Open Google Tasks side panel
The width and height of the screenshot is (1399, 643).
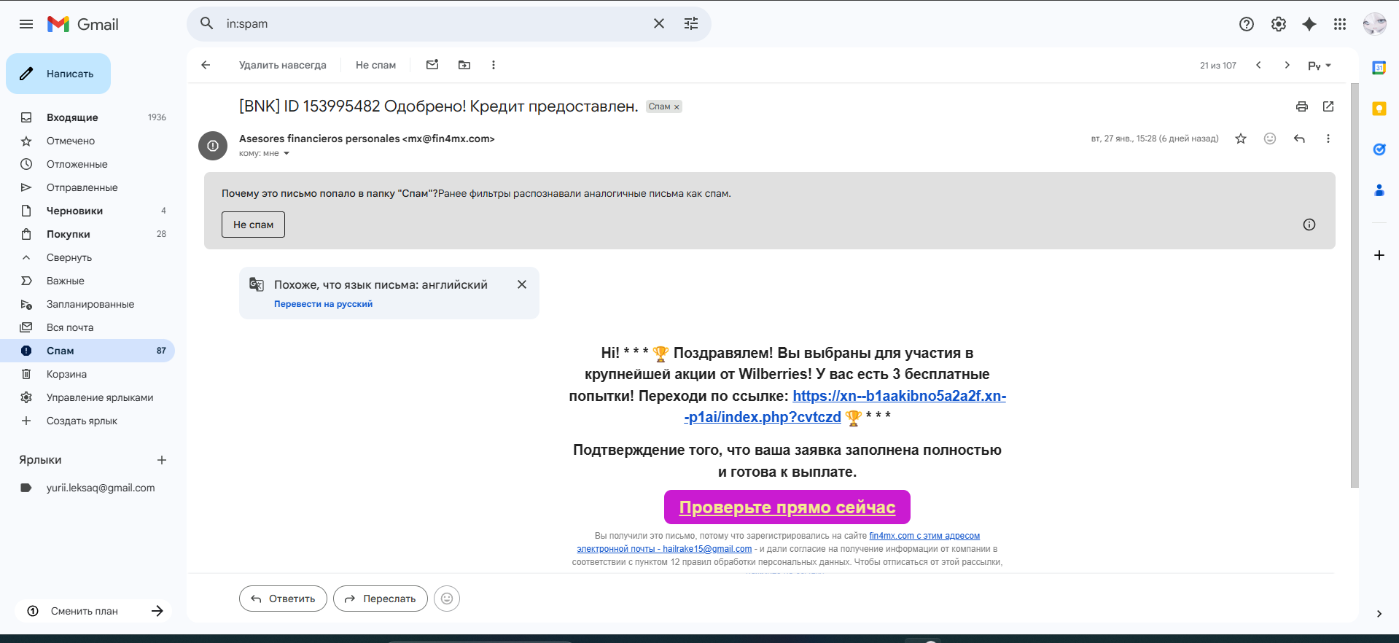pyautogui.click(x=1379, y=149)
